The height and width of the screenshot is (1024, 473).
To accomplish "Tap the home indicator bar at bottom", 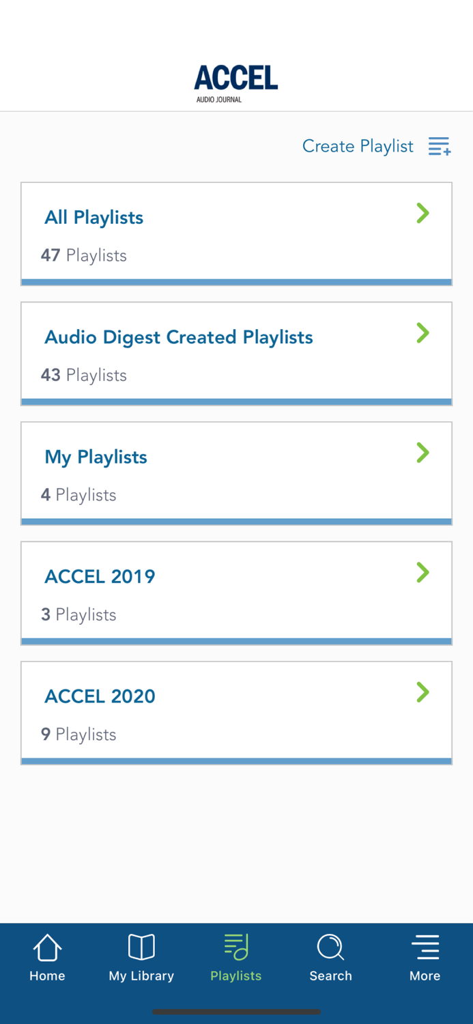I will [x=236, y=1012].
